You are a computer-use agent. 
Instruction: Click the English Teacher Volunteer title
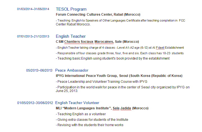77,103
